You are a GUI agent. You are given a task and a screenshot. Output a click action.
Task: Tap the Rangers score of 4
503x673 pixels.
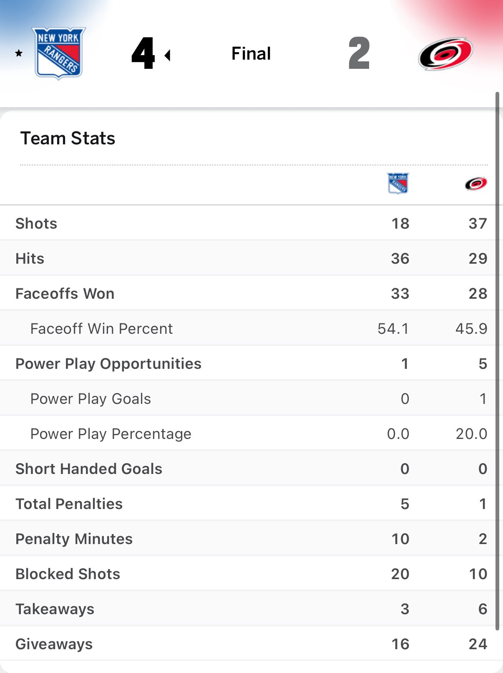143,53
